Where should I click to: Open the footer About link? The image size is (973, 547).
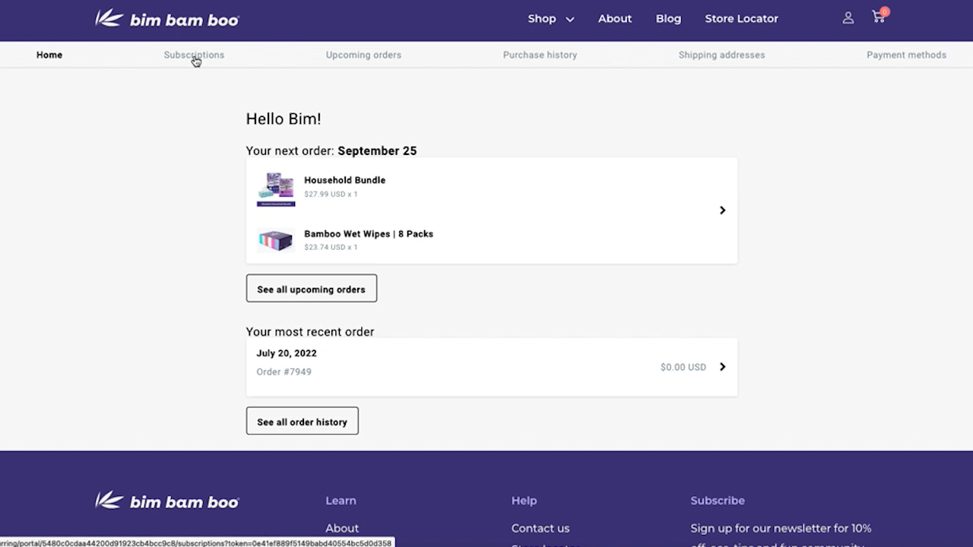[x=342, y=528]
